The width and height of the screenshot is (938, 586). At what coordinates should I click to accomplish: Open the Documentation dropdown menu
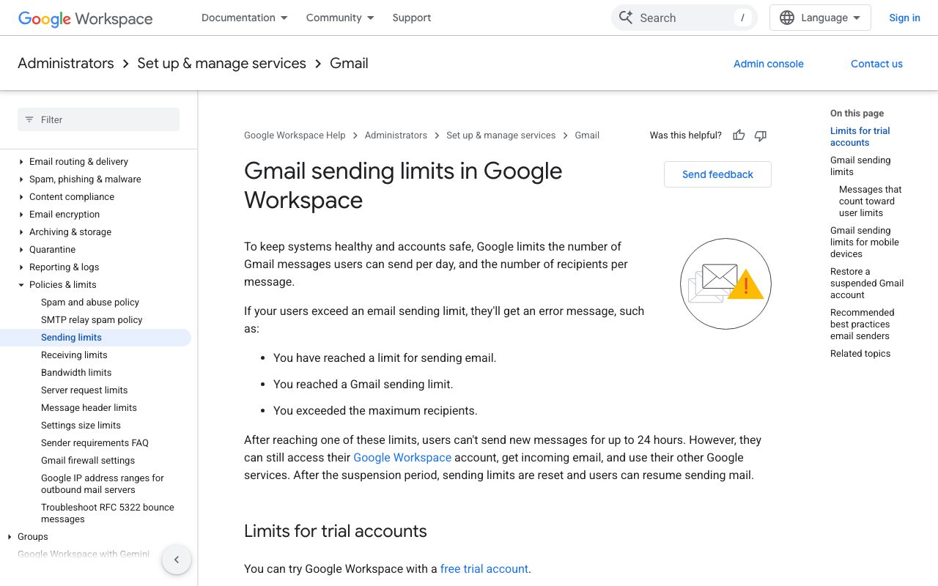pyautogui.click(x=245, y=18)
